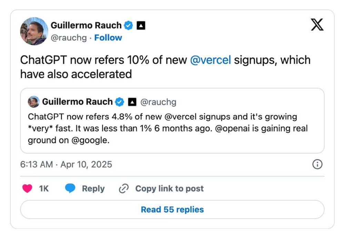The image size is (353, 234).
Task: Follow the @rauchg account
Action: point(108,38)
